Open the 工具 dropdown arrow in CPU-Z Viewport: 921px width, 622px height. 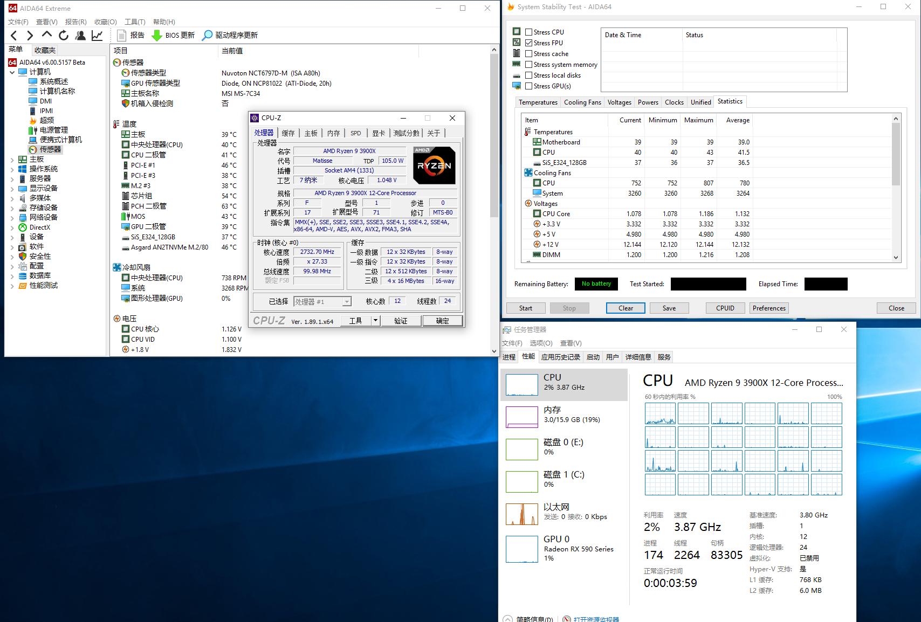(375, 321)
